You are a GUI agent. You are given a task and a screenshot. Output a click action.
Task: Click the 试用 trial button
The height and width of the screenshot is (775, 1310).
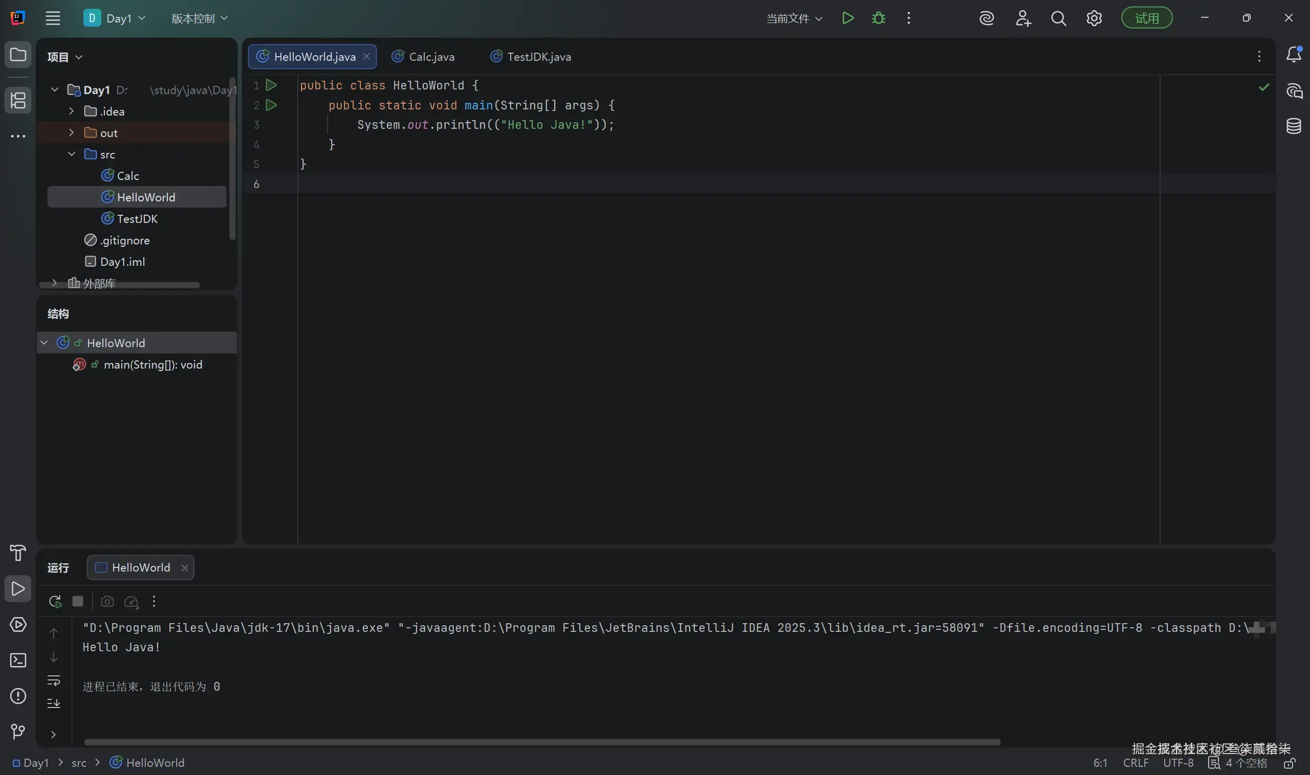pyautogui.click(x=1146, y=18)
